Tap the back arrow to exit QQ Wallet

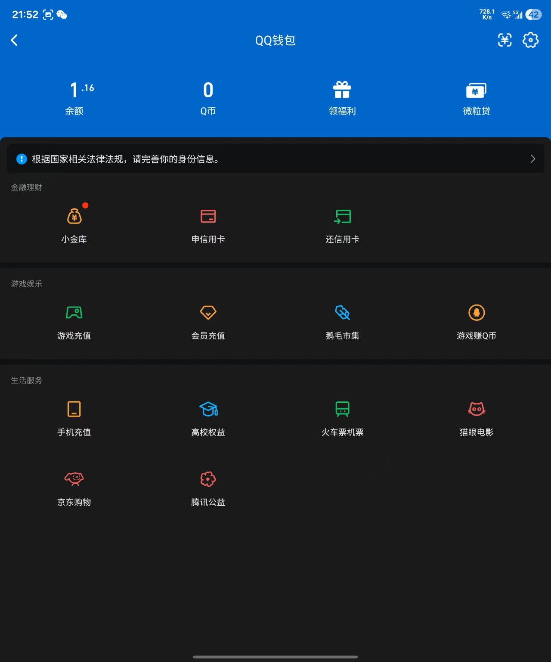coord(14,40)
